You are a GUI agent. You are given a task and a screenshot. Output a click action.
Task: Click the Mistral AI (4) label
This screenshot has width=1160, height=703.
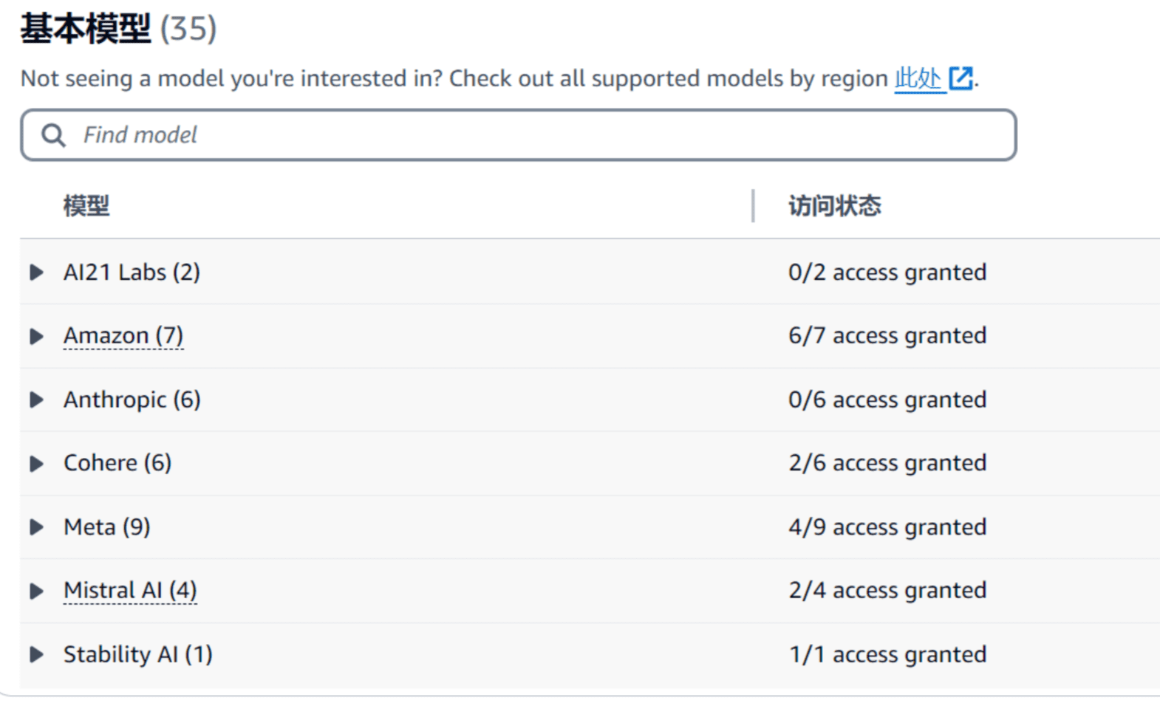[130, 591]
